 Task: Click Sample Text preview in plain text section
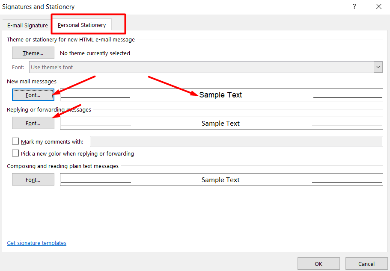[220, 180]
